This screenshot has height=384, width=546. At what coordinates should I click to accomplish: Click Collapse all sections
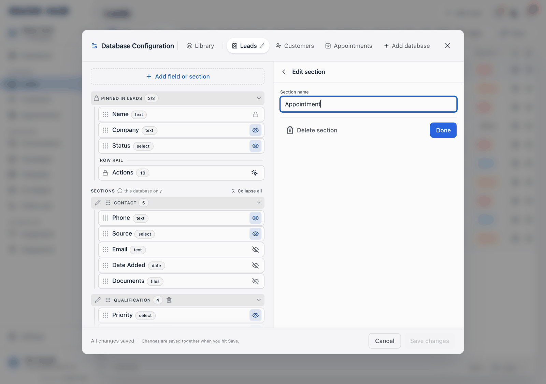(x=247, y=191)
